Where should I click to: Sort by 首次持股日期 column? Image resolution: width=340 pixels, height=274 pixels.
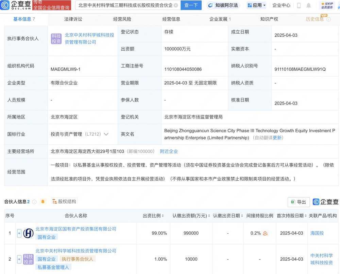tap(290, 216)
